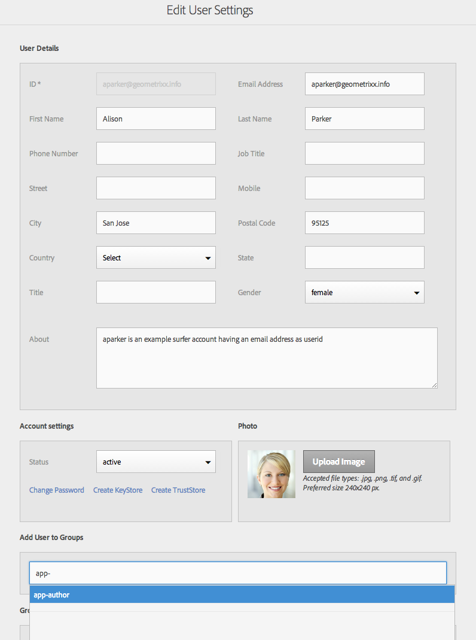This screenshot has width=476, height=640.
Task: Click the Upload Image button
Action: point(338,462)
